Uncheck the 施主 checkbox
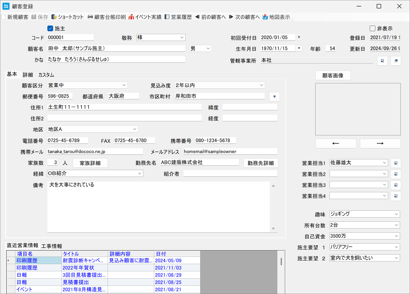Image resolution: width=410 pixels, height=294 pixels. click(50, 28)
